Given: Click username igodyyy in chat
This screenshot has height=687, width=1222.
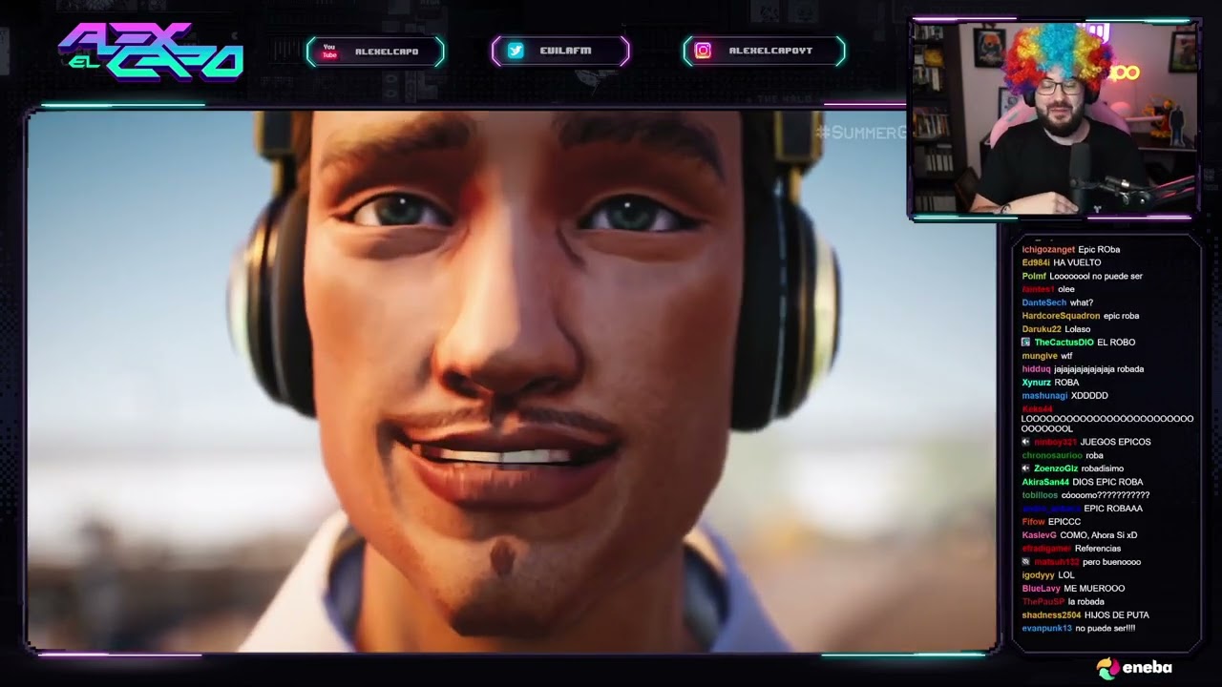Looking at the screenshot, I should pyautogui.click(x=1038, y=575).
